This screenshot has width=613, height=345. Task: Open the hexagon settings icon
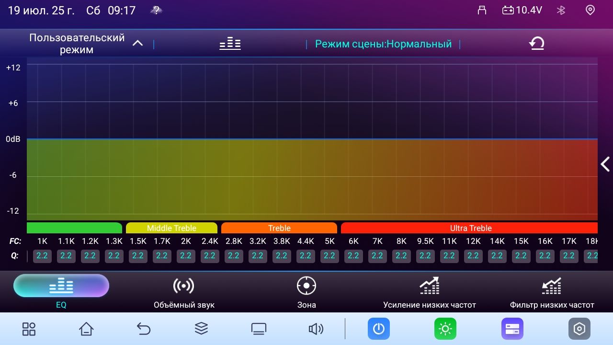click(579, 329)
